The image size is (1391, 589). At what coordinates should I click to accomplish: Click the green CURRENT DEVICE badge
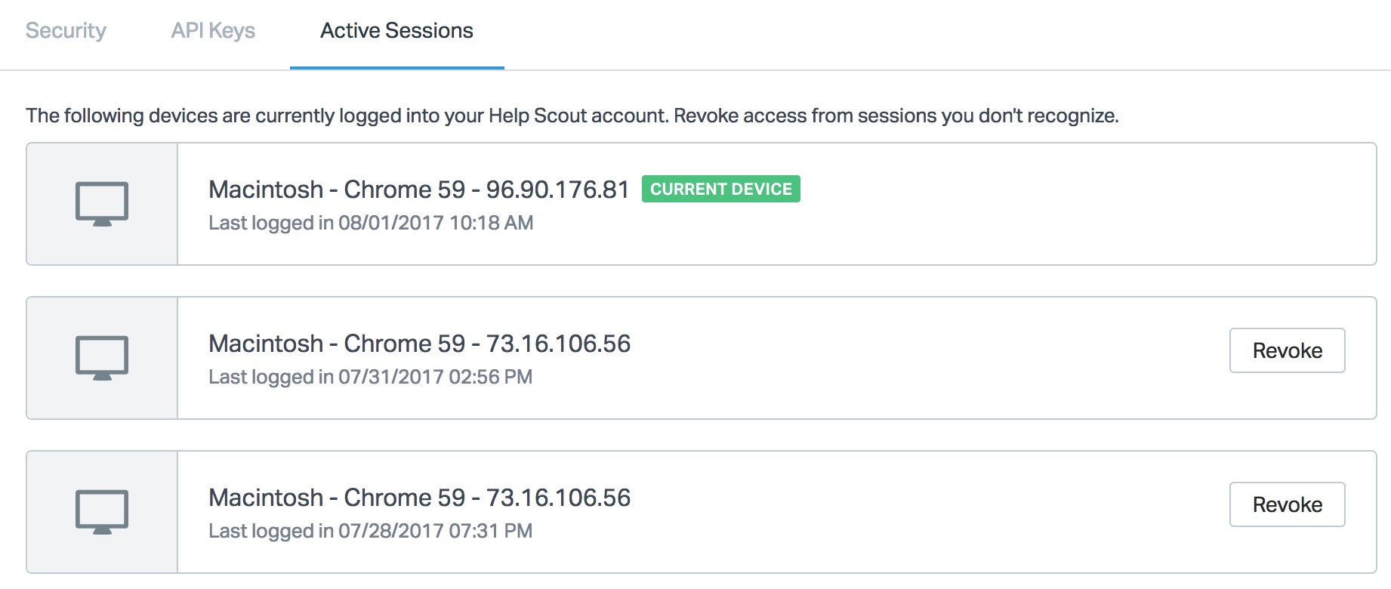720,189
